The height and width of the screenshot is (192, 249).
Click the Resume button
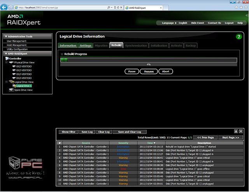149,71
